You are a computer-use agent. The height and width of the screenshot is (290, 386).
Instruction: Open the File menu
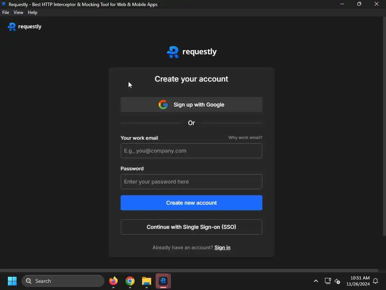point(6,12)
